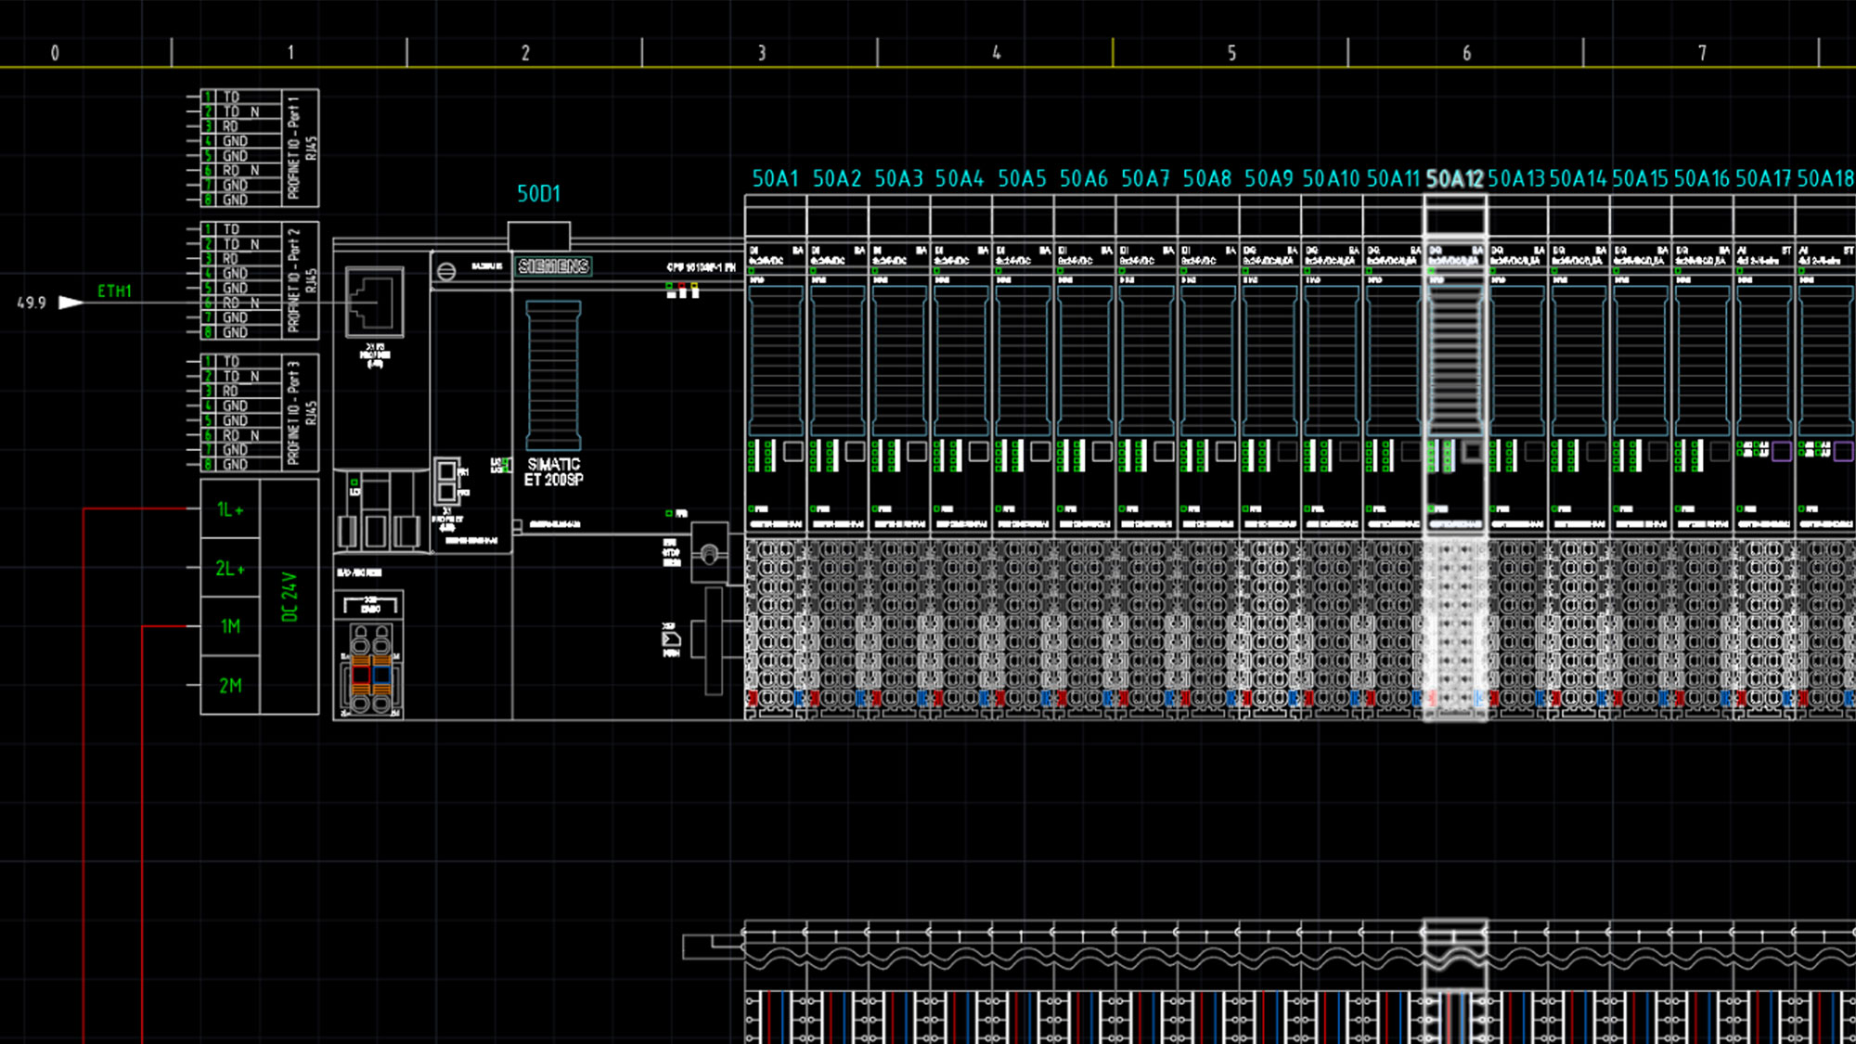This screenshot has height=1044, width=1856.
Task: Select the cross-reference arrow next to 49.9
Action: point(71,303)
